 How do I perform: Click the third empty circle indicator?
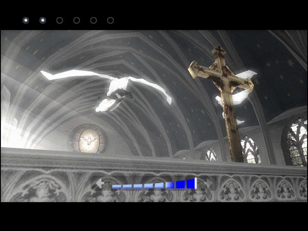pyautogui.click(x=60, y=20)
